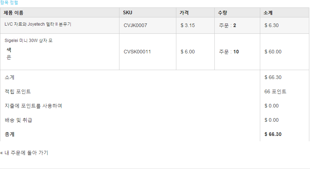Select the Sigelei 미니 30W product name
The image size is (310, 169).
[x=28, y=41]
